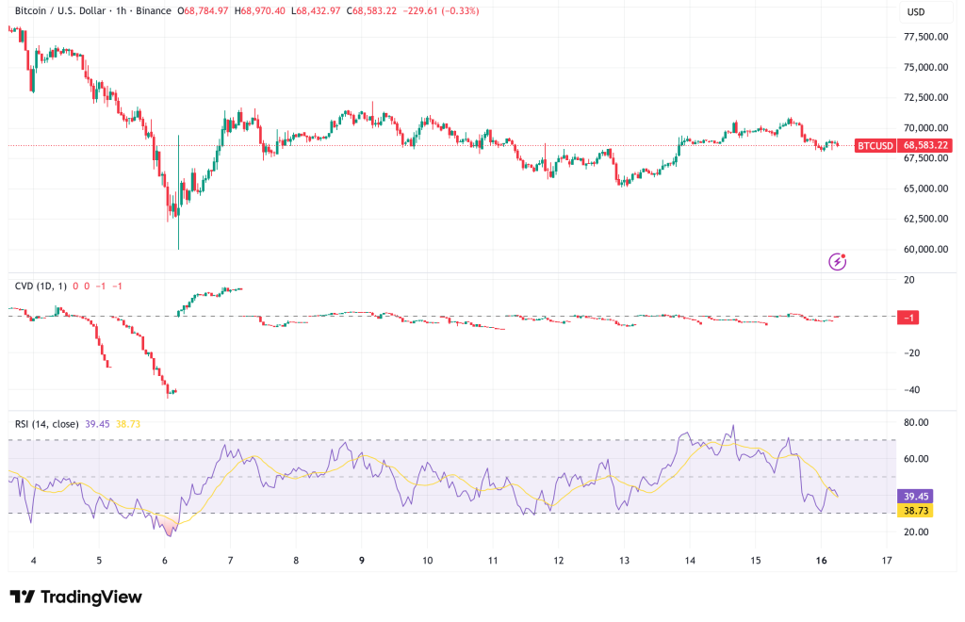Click the quick trade lightning bolt icon

[x=837, y=260]
